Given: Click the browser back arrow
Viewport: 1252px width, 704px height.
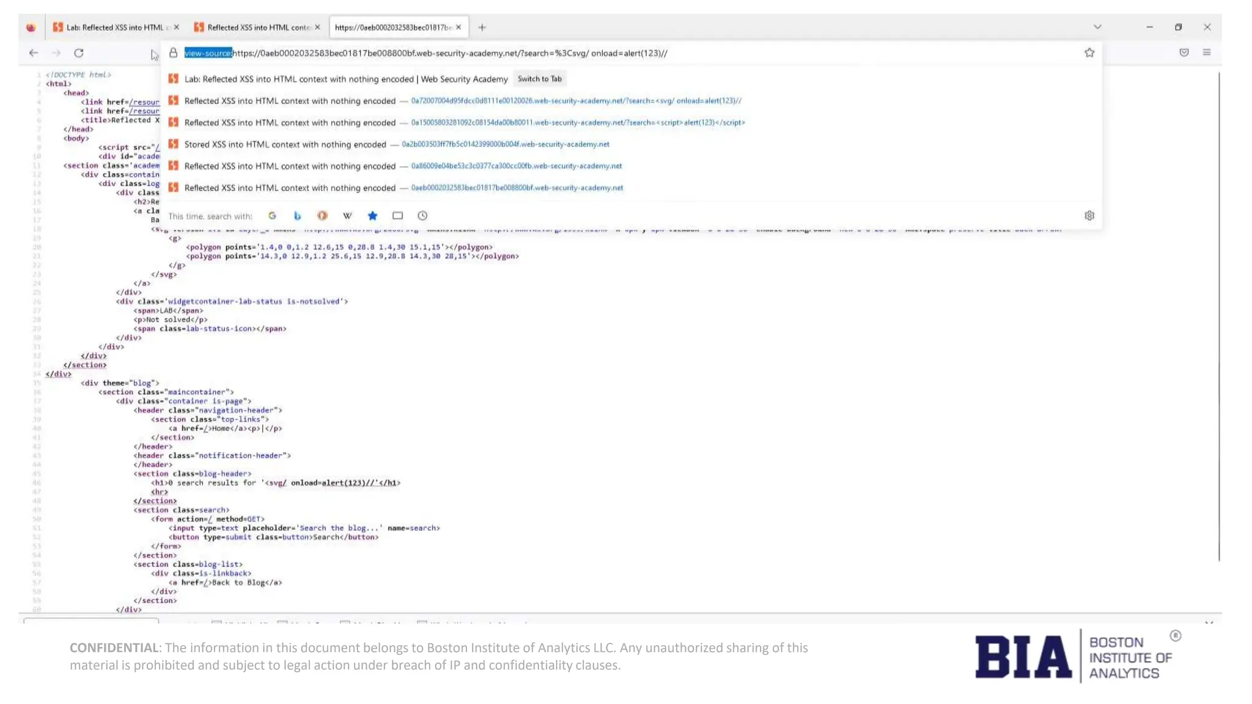Looking at the screenshot, I should click(34, 53).
